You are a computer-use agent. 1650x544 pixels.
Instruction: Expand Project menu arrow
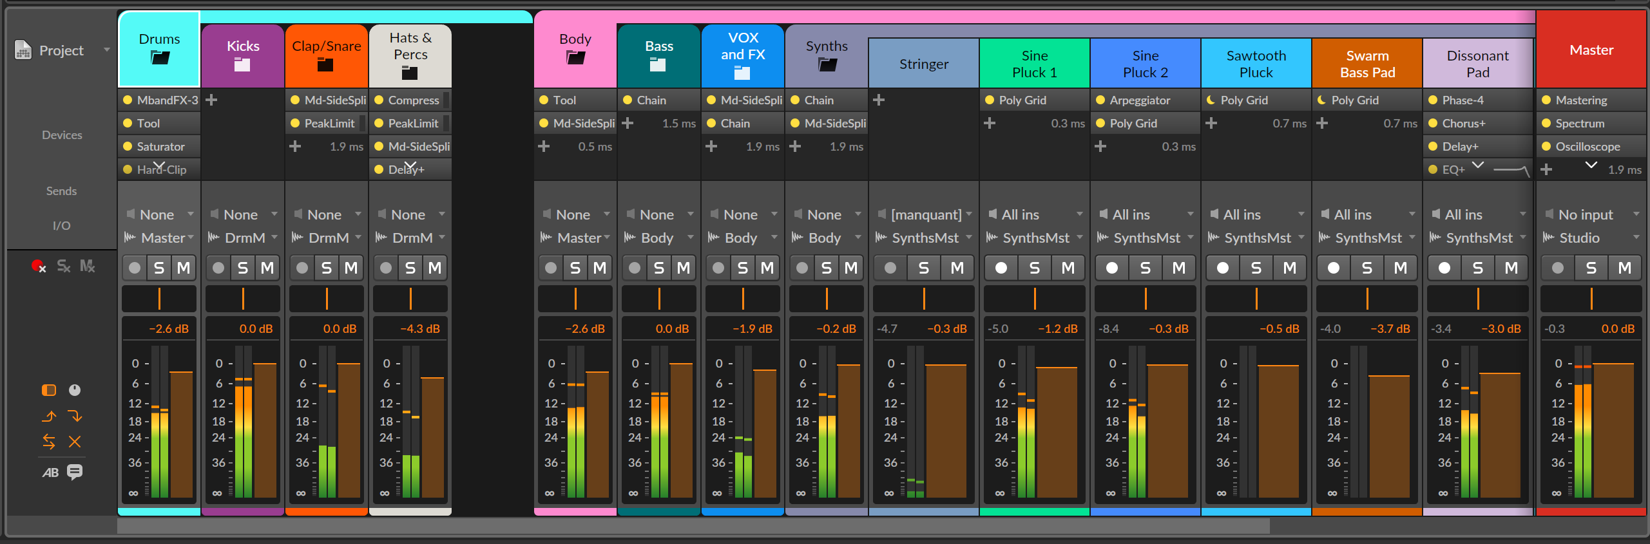[x=107, y=50]
